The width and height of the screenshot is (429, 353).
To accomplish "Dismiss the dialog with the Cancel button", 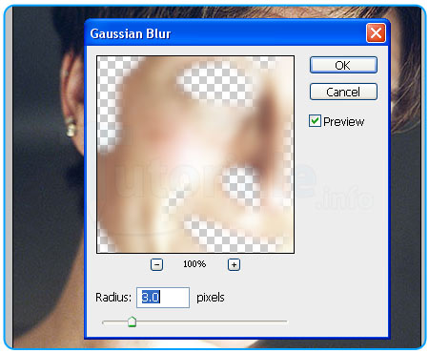I will coord(343,92).
